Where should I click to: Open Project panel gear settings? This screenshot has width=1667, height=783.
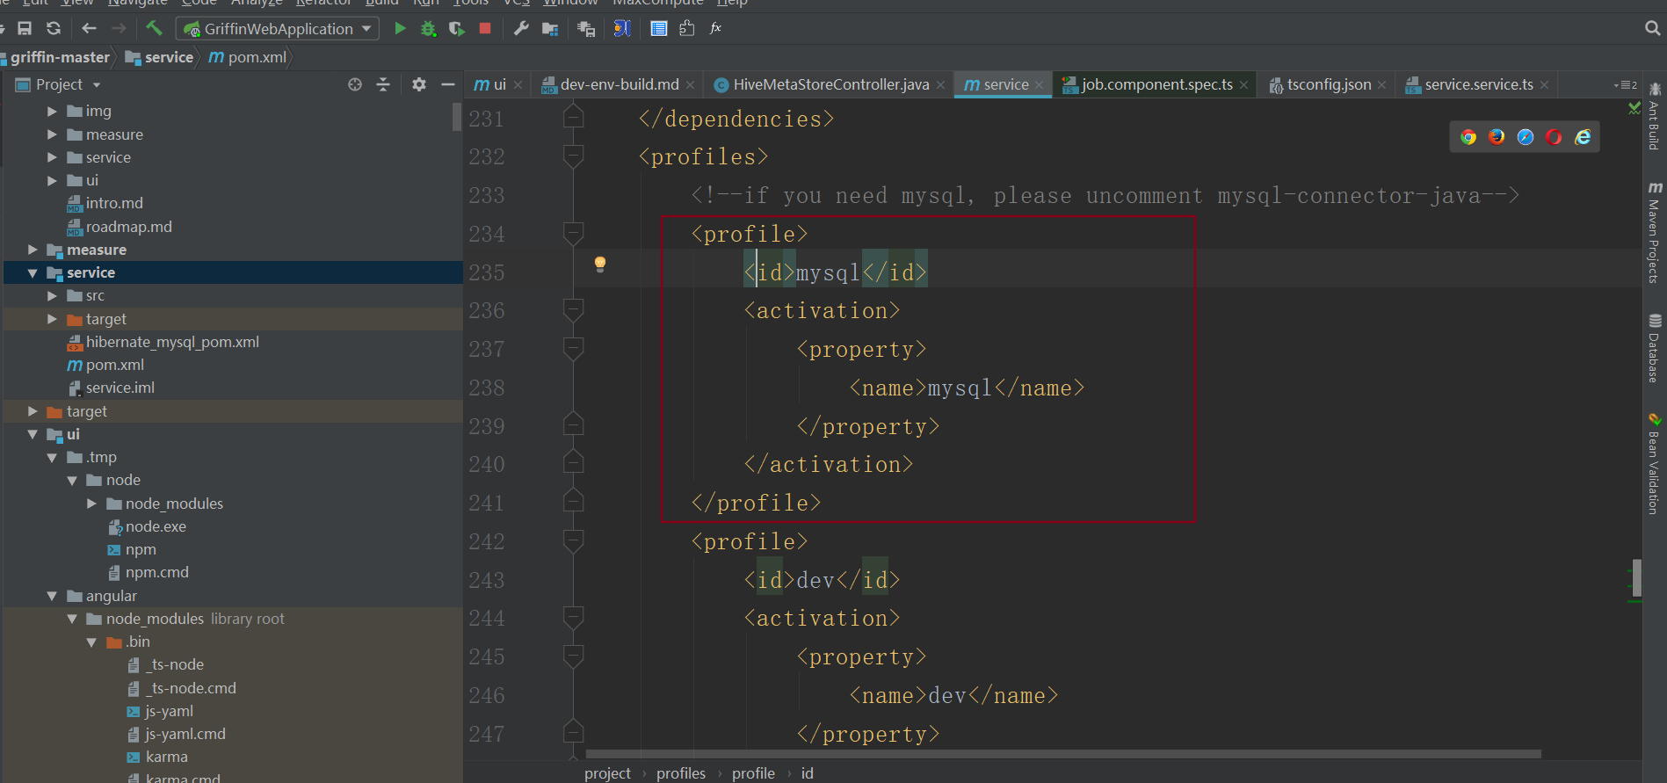click(x=419, y=84)
